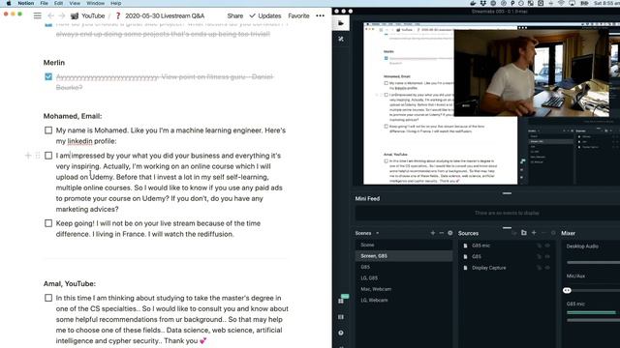Select the 'Screen, GBS' scene
The width and height of the screenshot is (620, 348).
tap(404, 255)
